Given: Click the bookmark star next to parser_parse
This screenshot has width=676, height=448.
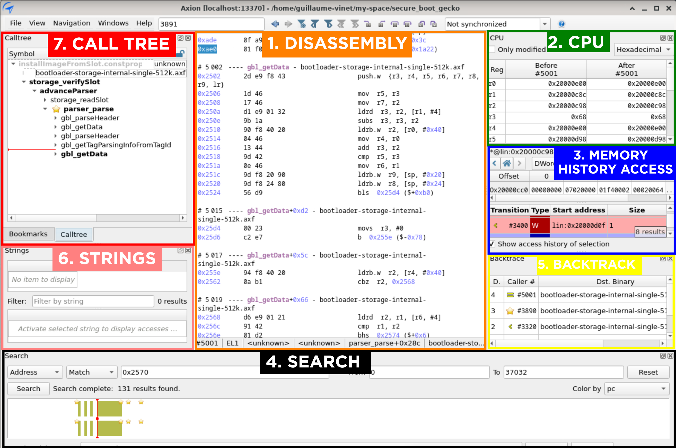Looking at the screenshot, I should click(56, 109).
